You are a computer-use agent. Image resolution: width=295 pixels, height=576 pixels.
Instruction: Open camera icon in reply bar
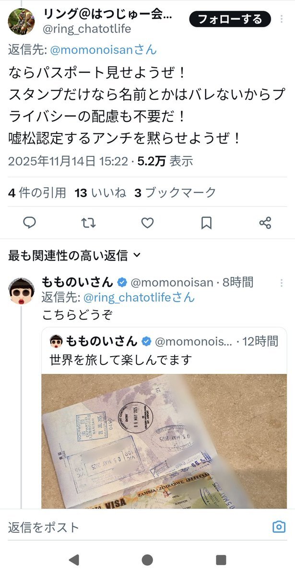[279, 527]
